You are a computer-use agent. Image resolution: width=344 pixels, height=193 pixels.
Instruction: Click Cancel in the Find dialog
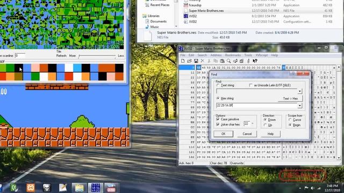(x=247, y=133)
